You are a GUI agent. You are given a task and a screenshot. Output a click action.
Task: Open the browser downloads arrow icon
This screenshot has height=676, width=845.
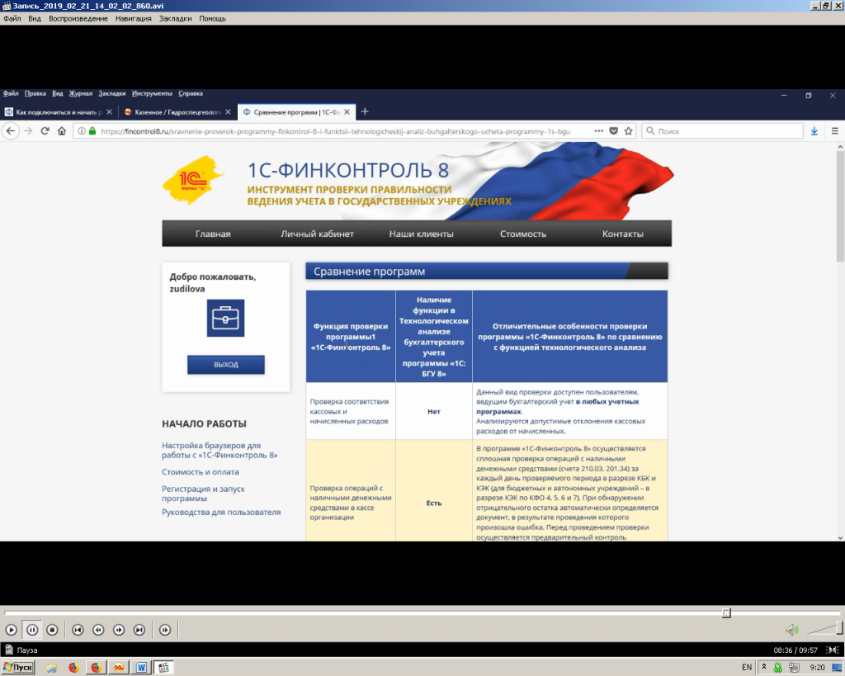coord(814,131)
